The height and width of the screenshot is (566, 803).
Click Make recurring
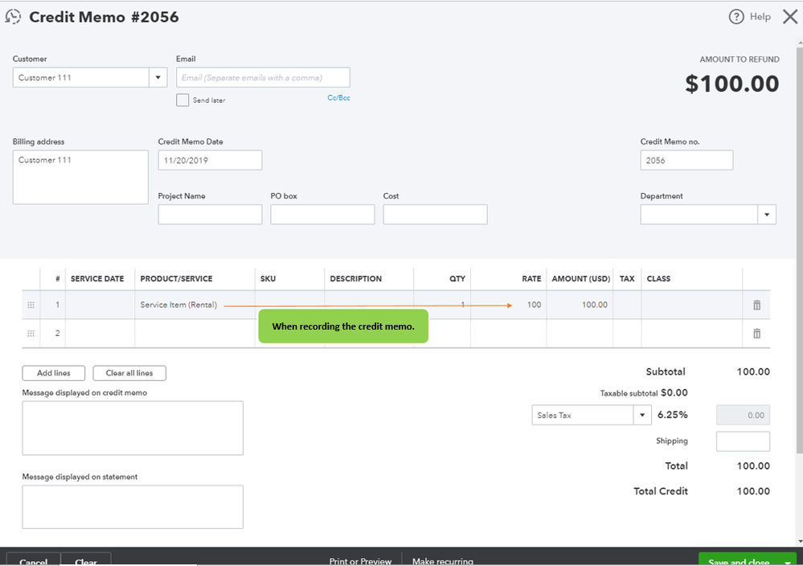coord(442,561)
